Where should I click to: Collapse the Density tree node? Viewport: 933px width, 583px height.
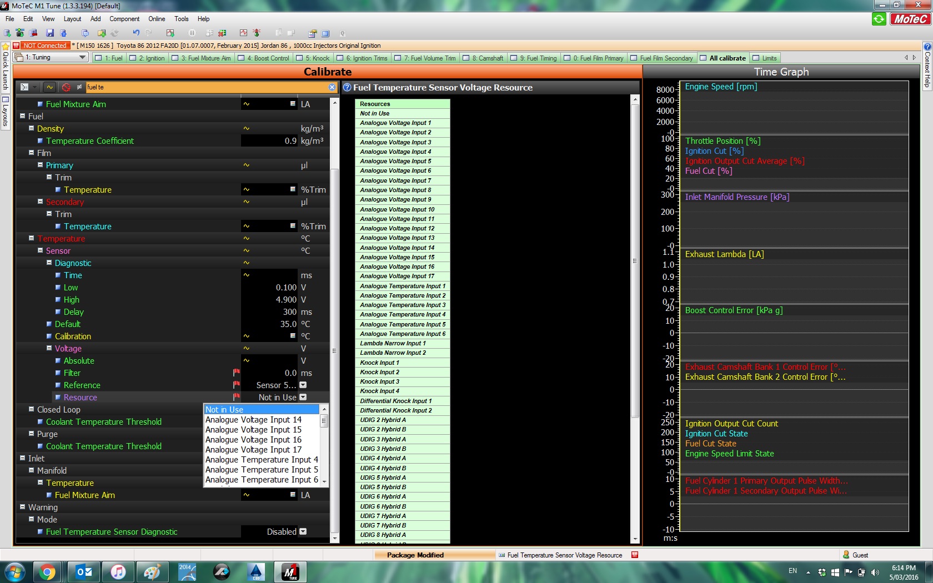[x=32, y=128]
